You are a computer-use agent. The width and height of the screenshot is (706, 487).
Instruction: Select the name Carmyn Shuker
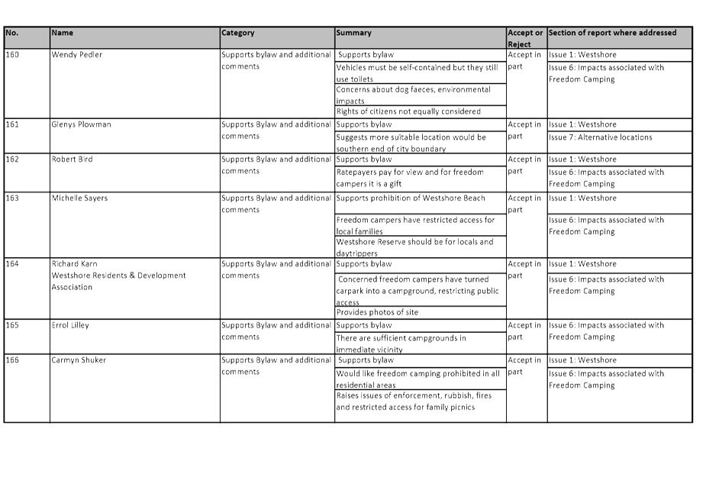79,360
